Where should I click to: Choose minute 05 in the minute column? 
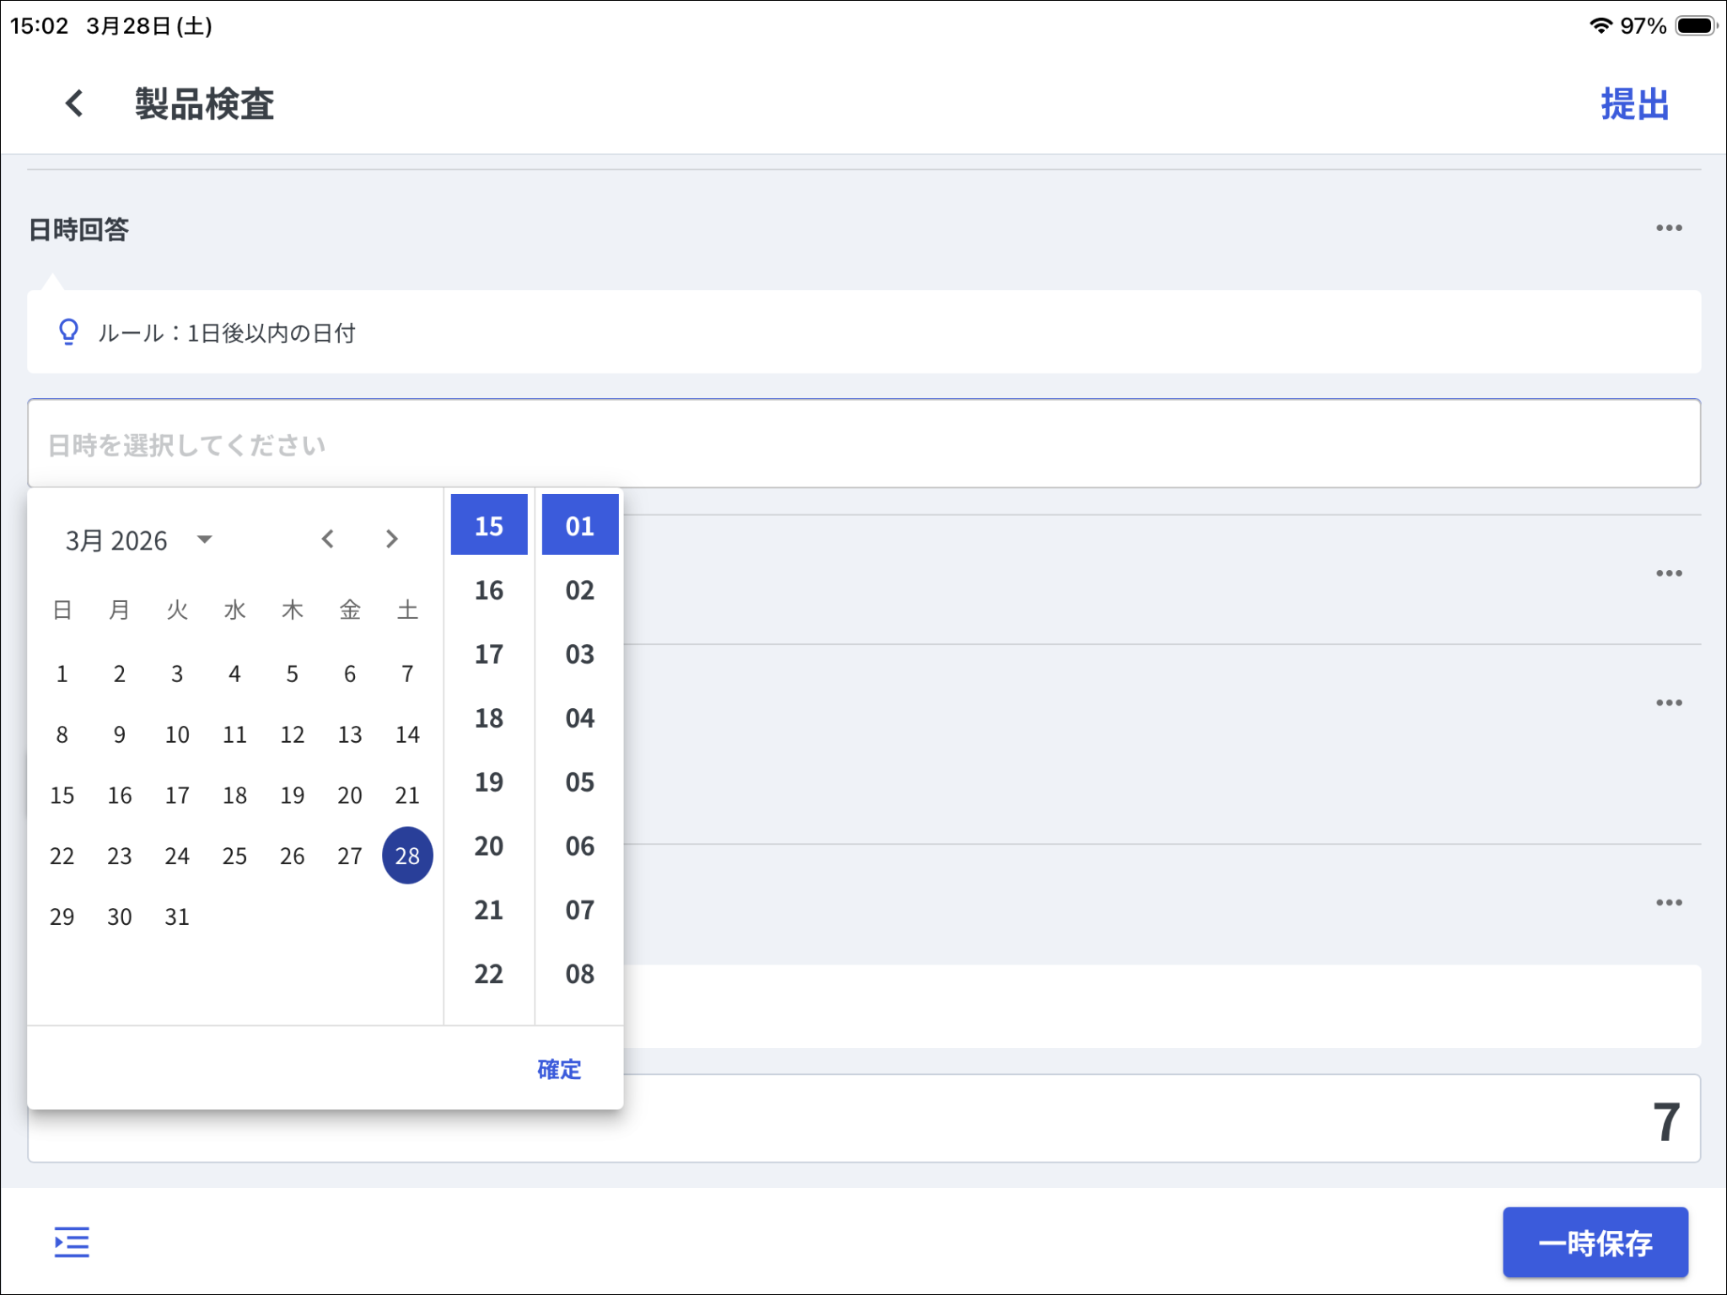pos(580,782)
